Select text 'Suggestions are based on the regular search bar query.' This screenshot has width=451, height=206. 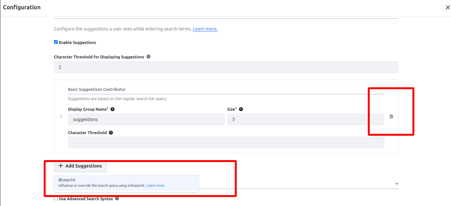[x=118, y=99]
